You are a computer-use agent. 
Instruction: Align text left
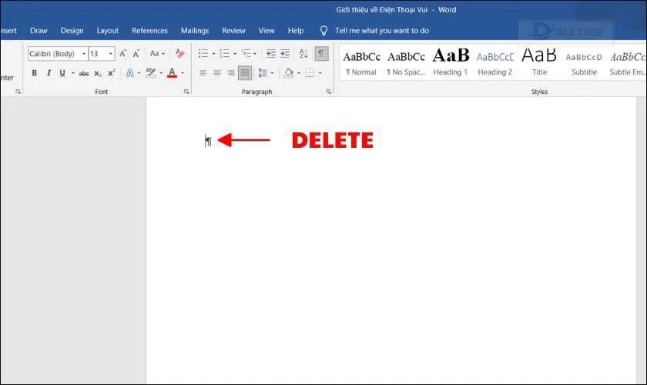click(203, 73)
